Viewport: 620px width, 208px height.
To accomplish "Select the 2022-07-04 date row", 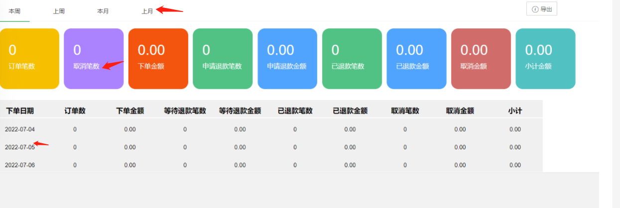I will click(x=271, y=129).
